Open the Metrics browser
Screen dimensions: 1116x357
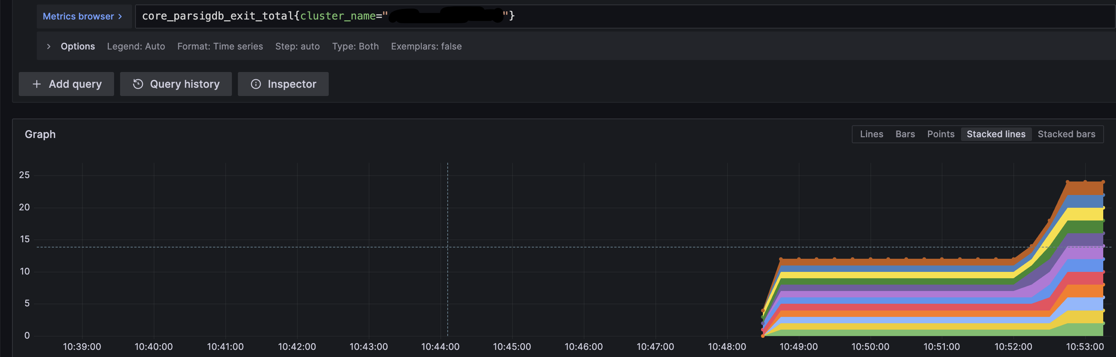[79, 16]
